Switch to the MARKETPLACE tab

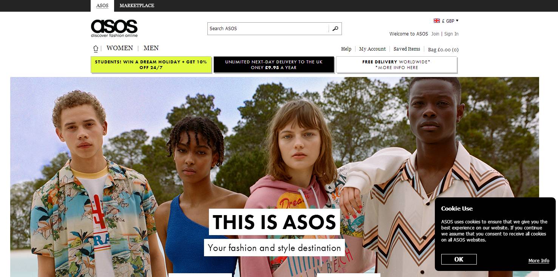point(137,6)
